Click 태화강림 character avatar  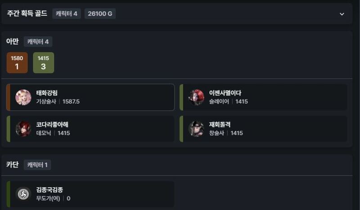point(23,97)
